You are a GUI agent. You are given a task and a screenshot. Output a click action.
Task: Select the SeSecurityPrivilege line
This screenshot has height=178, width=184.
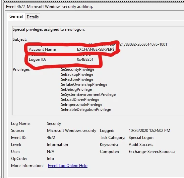(x=77, y=69)
